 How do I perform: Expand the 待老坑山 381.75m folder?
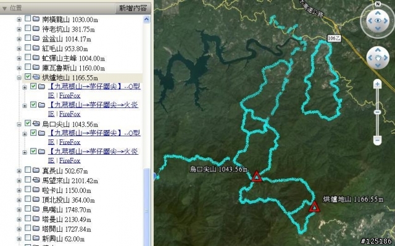coord(19,30)
